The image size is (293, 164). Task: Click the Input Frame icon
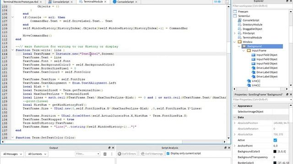click(x=249, y=51)
